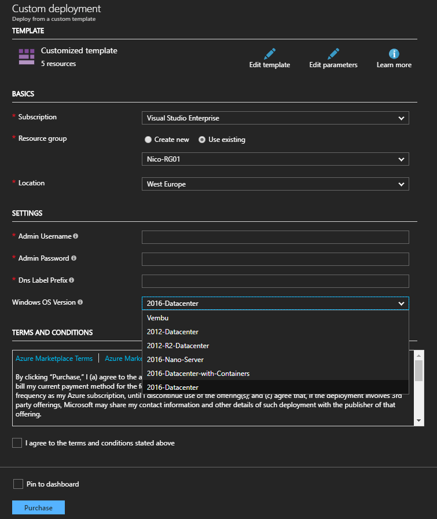
Task: Click terms box scroll up arrow
Action: (x=418, y=355)
